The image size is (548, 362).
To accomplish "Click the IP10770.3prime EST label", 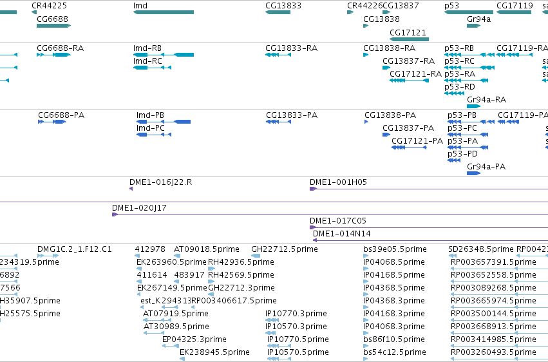I will [x=296, y=314].
